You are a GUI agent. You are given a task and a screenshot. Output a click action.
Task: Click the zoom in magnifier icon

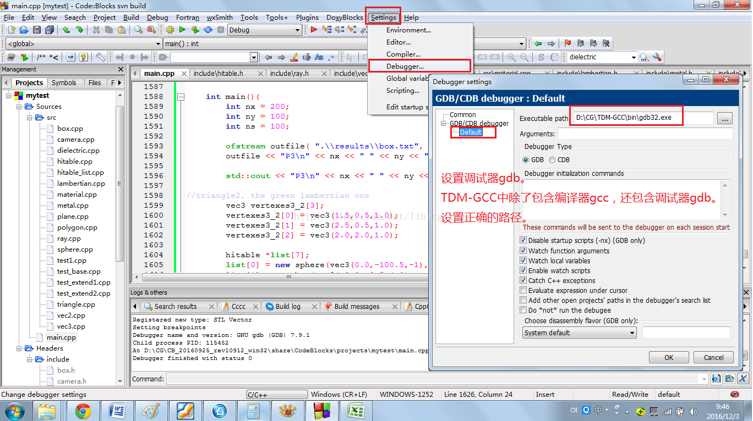[x=512, y=57]
